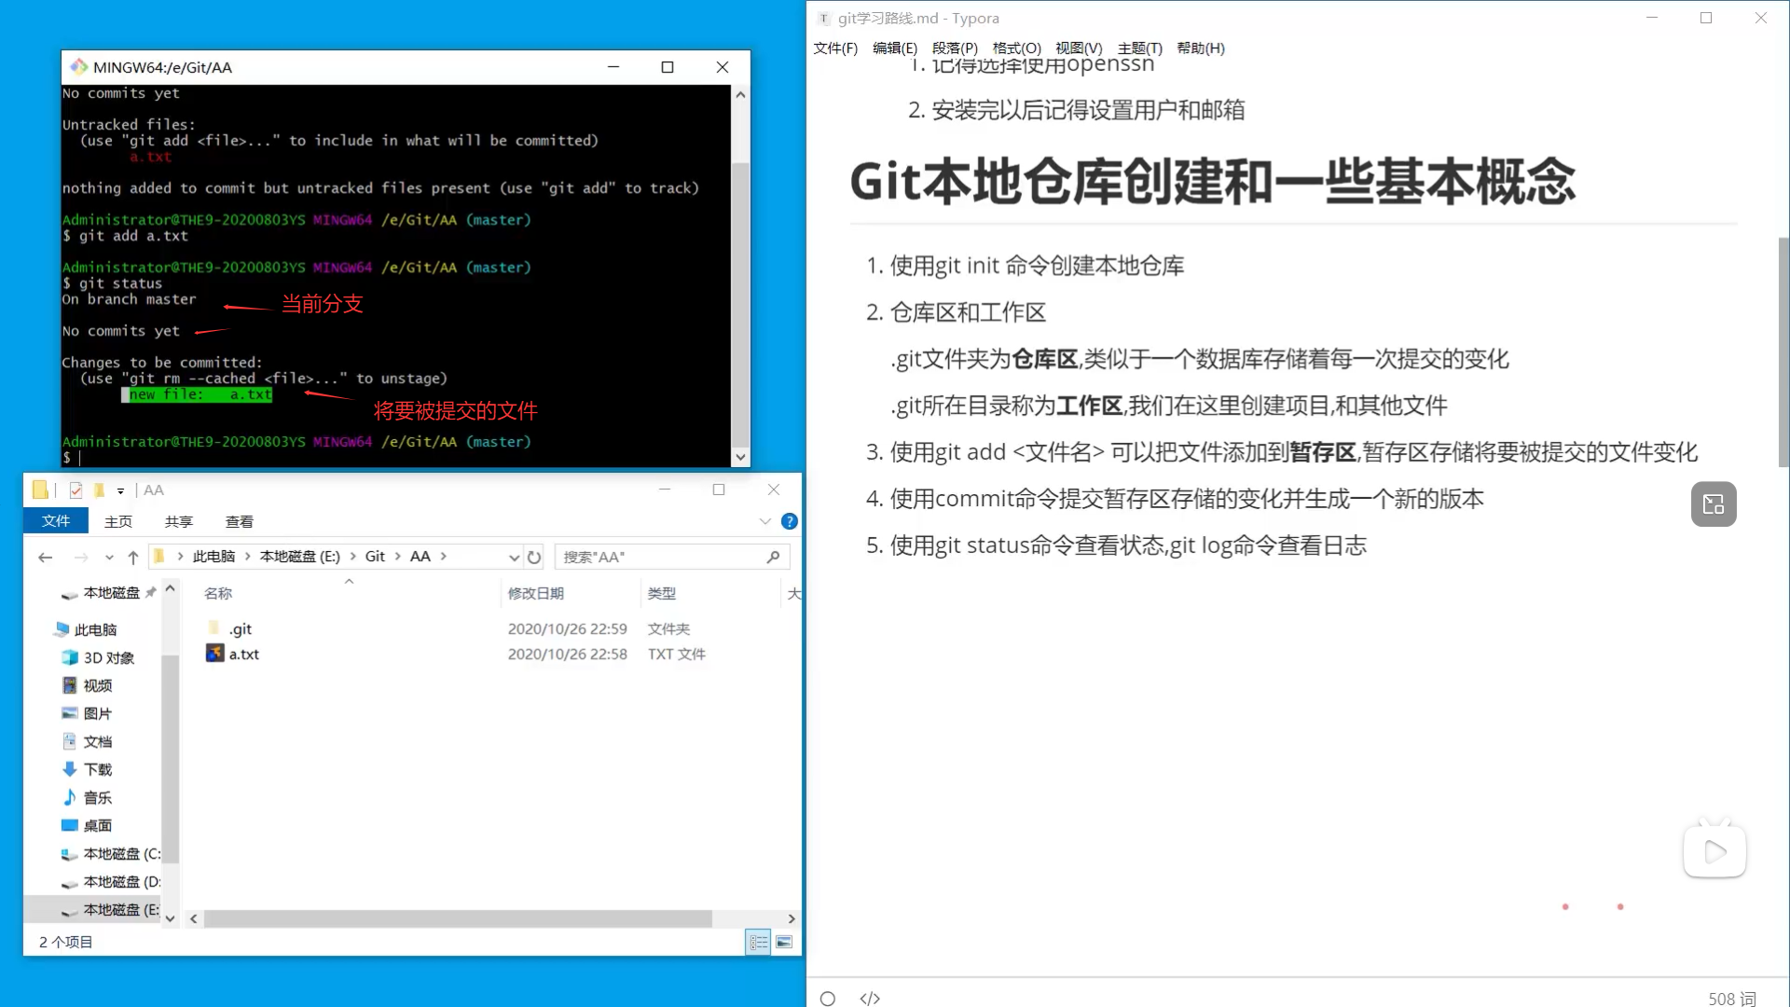This screenshot has height=1007, width=1790.
Task: Click the floating play button widget
Action: pyautogui.click(x=1714, y=851)
